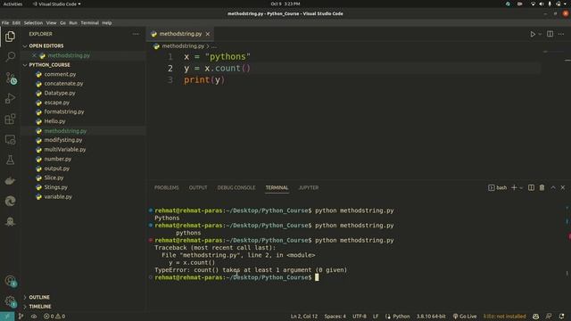Open Run and Debug view
571x321 pixels.
10,98
